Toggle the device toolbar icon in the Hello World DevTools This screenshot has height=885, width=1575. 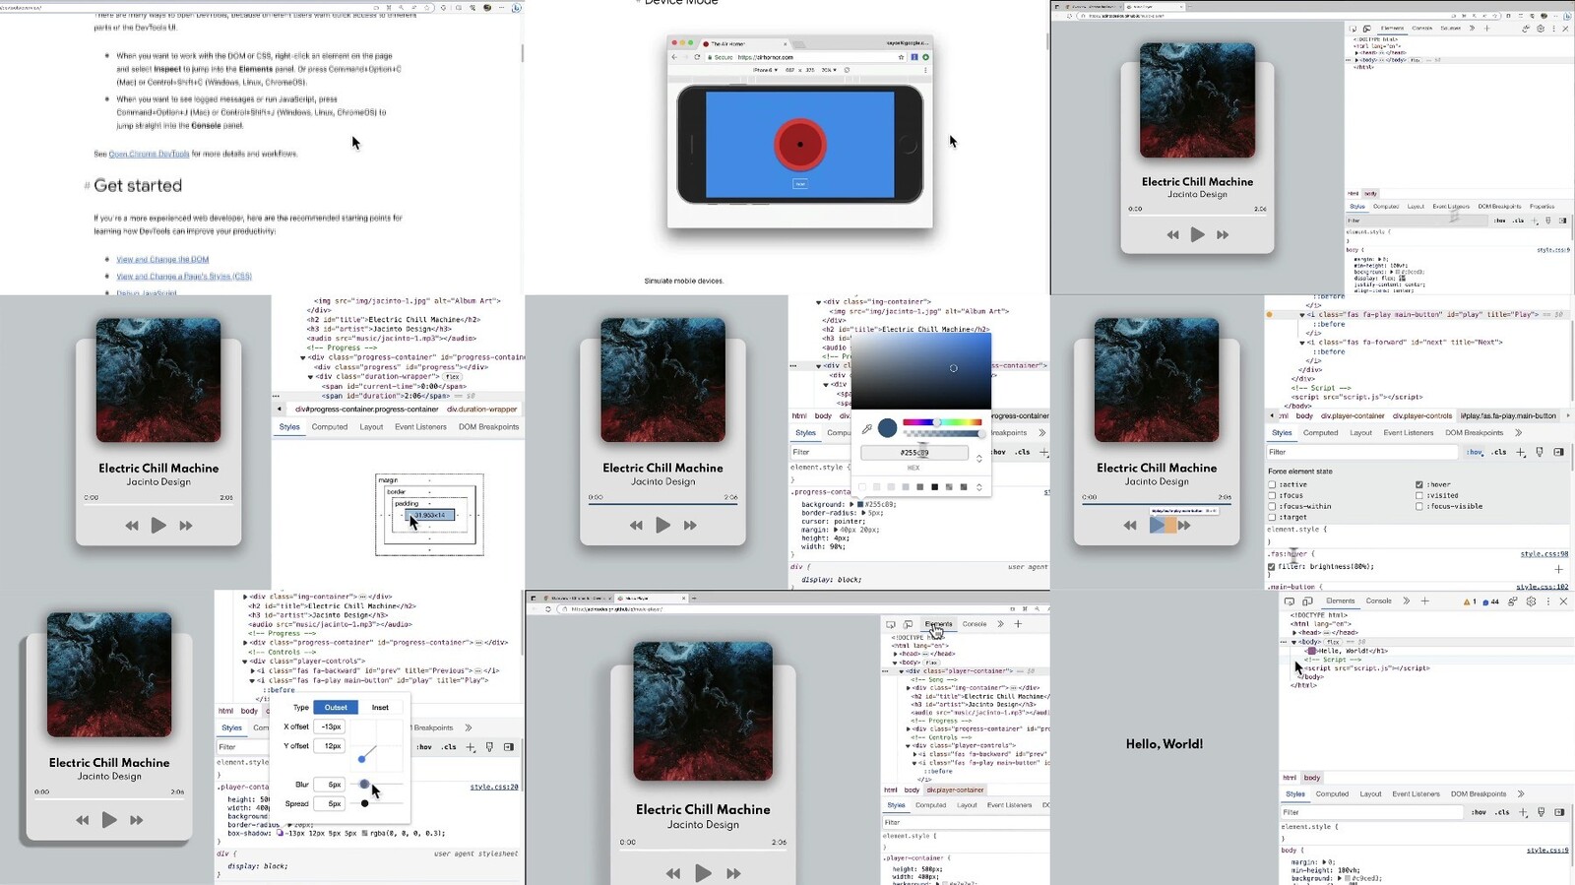pyautogui.click(x=1308, y=601)
